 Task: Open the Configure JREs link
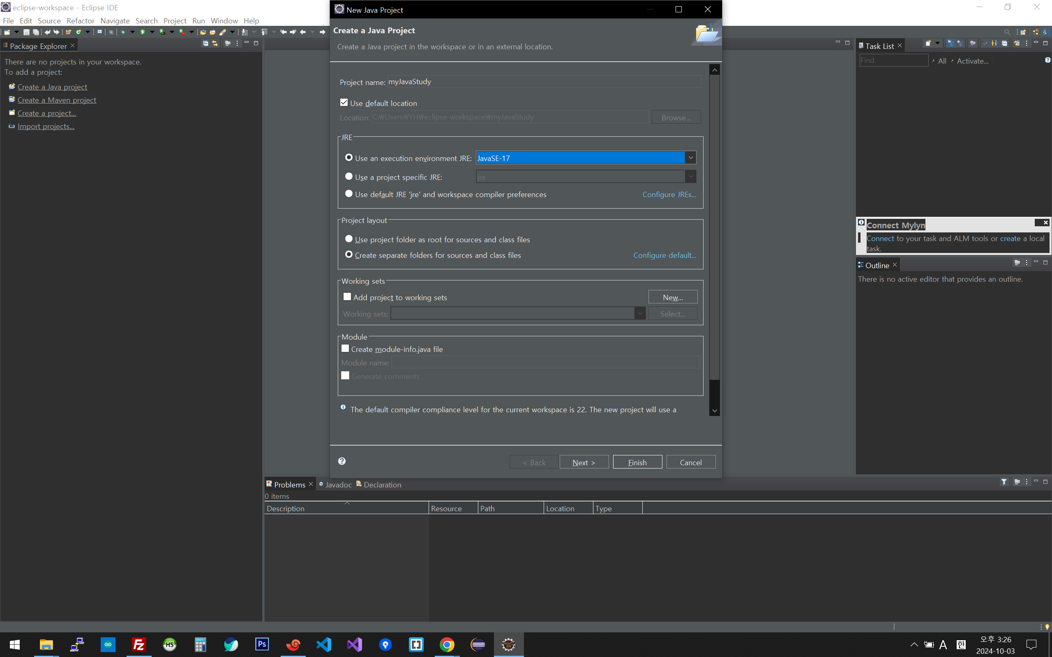669,194
